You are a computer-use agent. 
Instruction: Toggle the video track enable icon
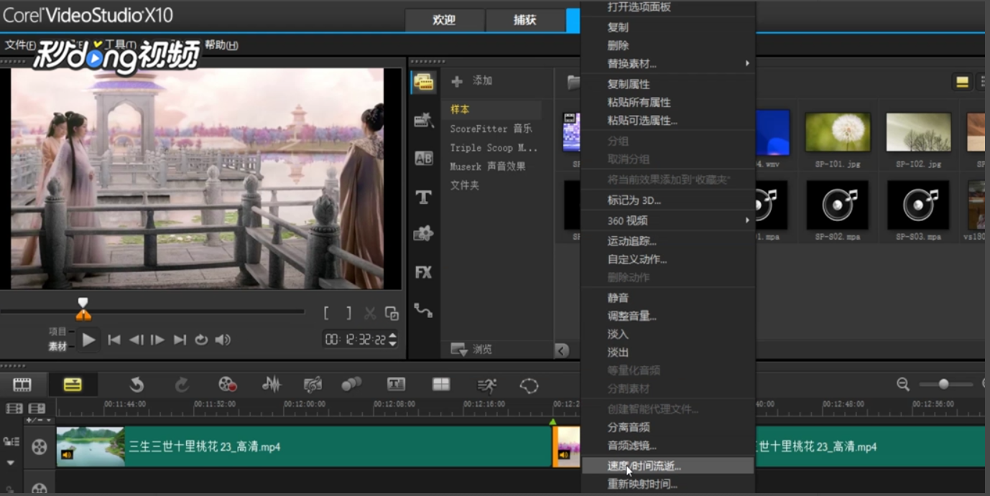(x=39, y=447)
